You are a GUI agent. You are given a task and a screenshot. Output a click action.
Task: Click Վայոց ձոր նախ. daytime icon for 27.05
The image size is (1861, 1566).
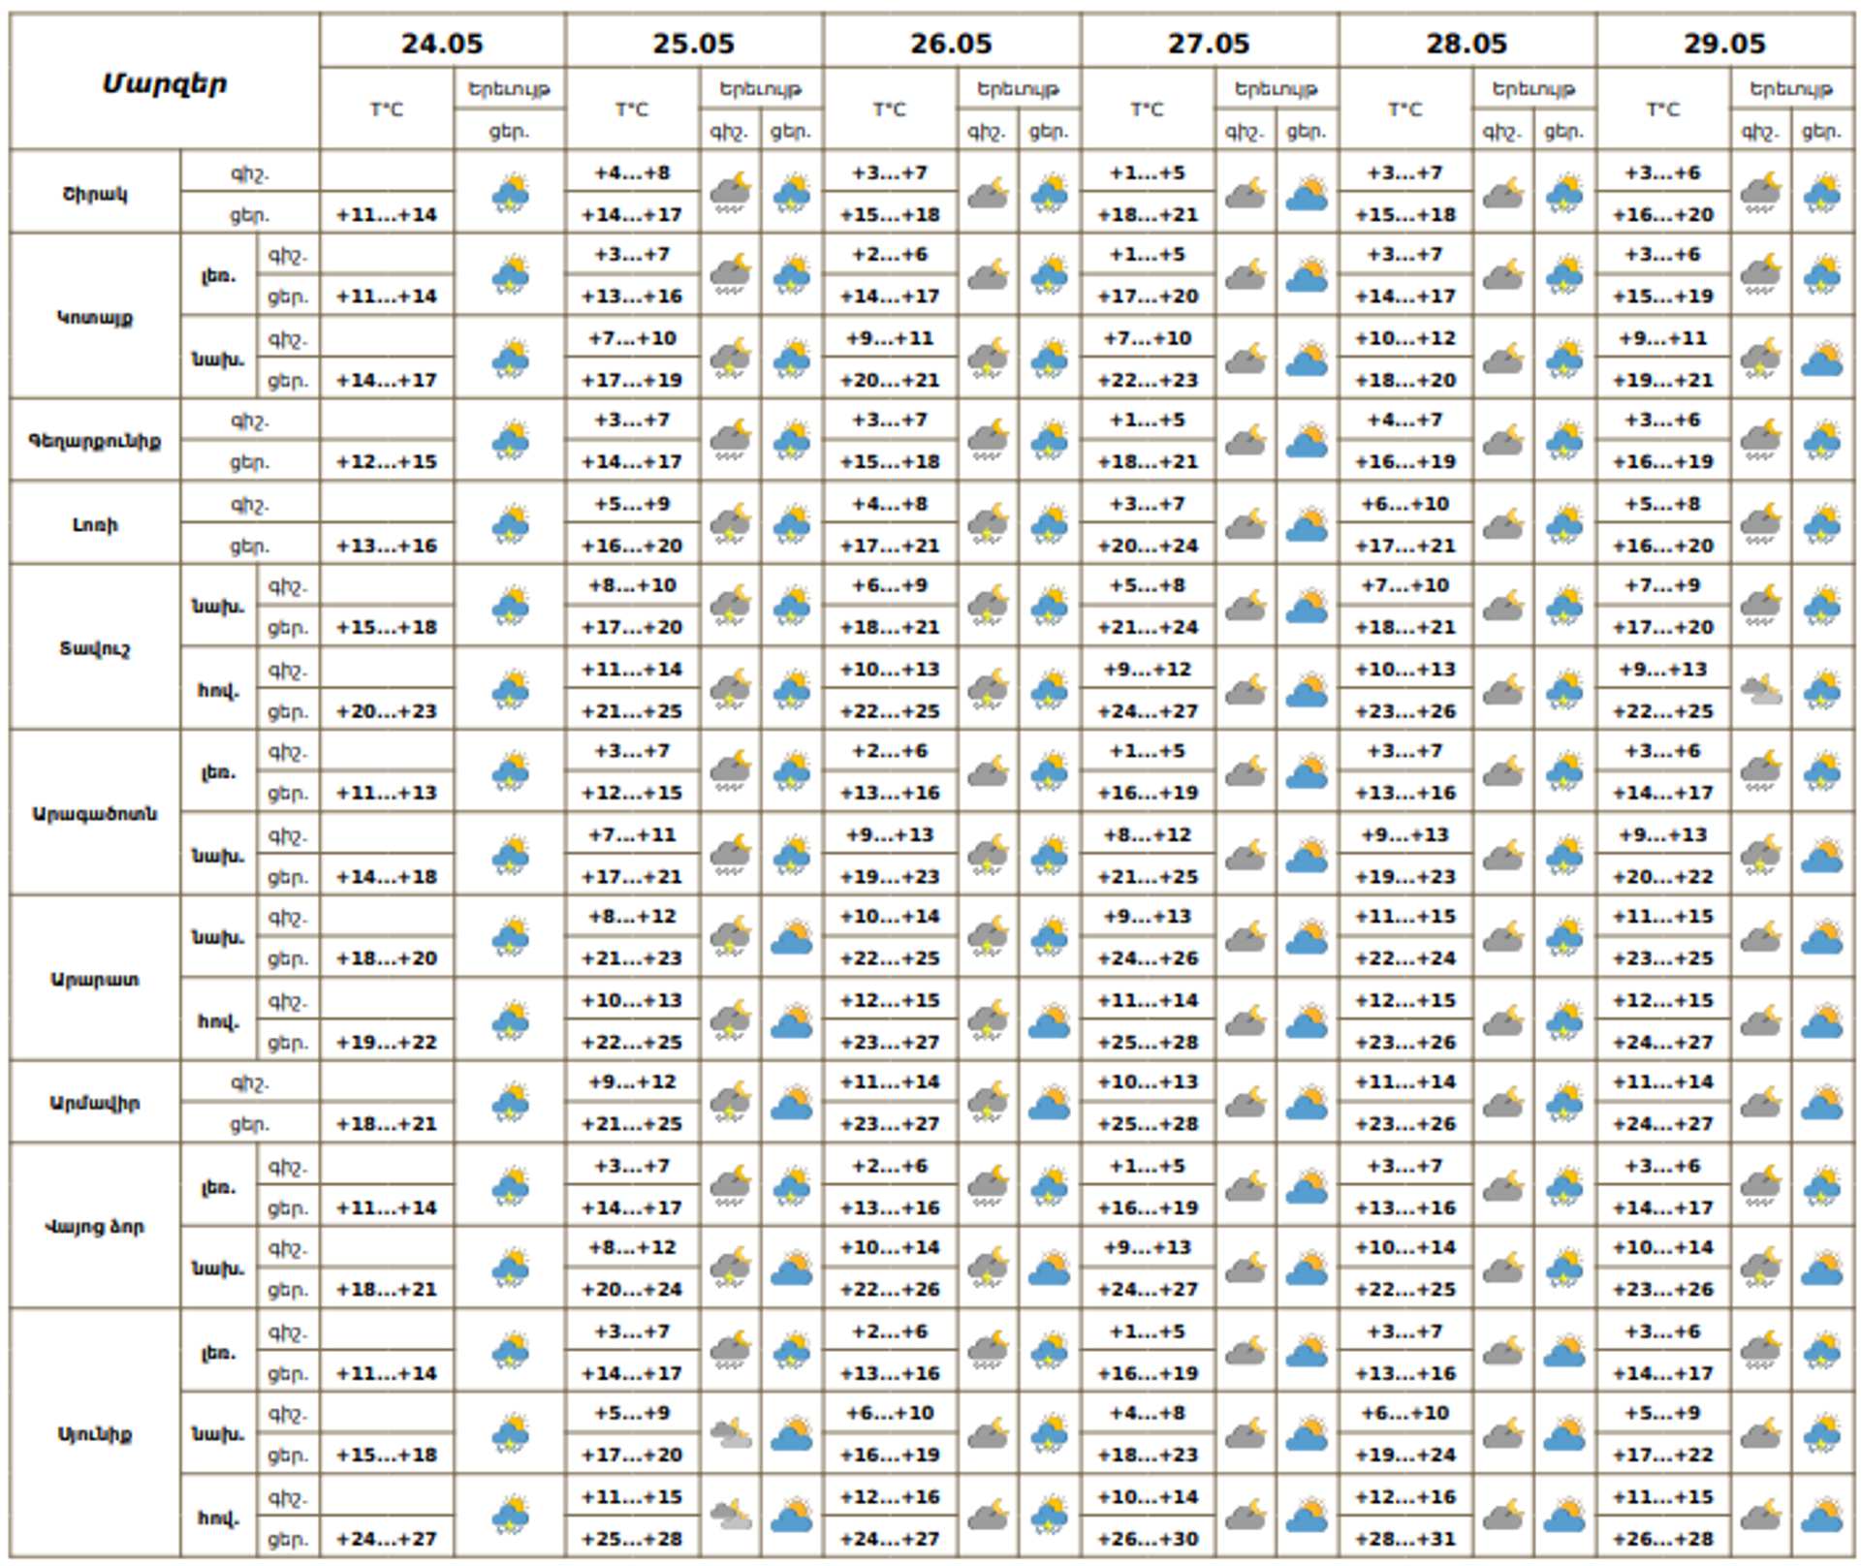click(x=1307, y=1268)
